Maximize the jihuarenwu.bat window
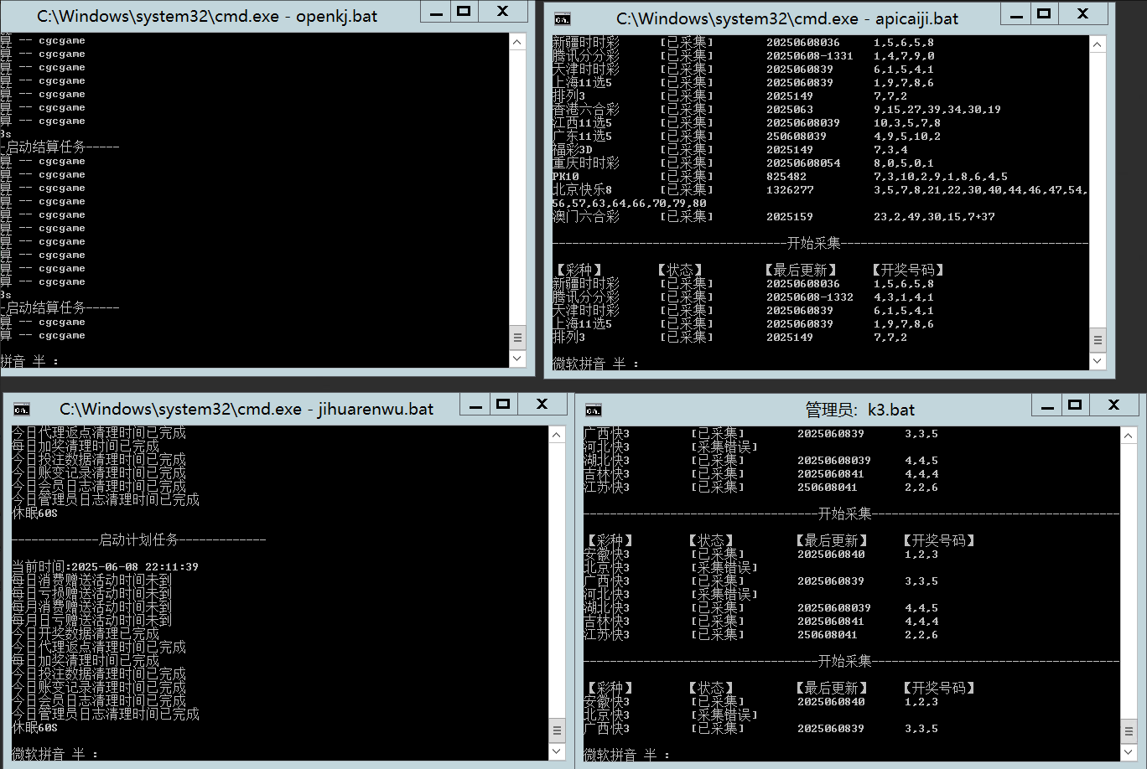1147x769 pixels. coord(503,405)
